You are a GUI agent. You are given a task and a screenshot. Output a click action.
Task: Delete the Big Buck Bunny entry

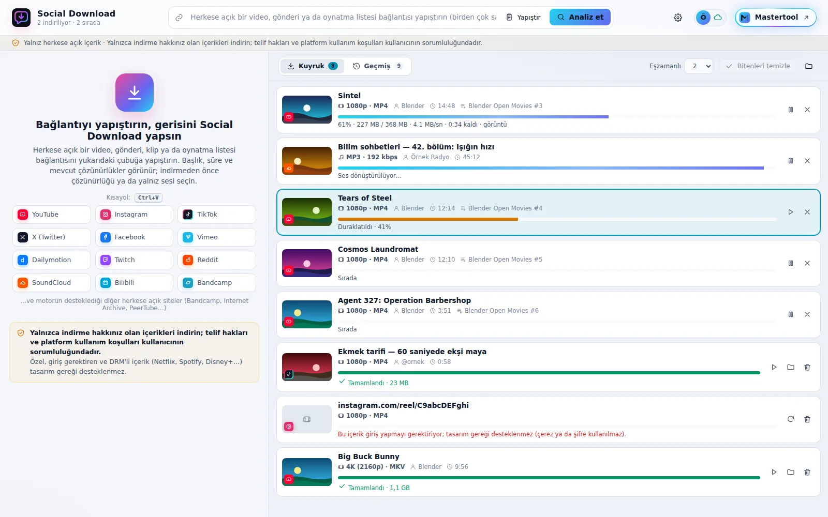pos(807,472)
